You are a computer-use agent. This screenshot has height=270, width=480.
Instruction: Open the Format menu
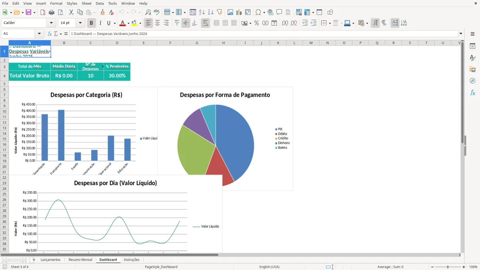(56, 3)
